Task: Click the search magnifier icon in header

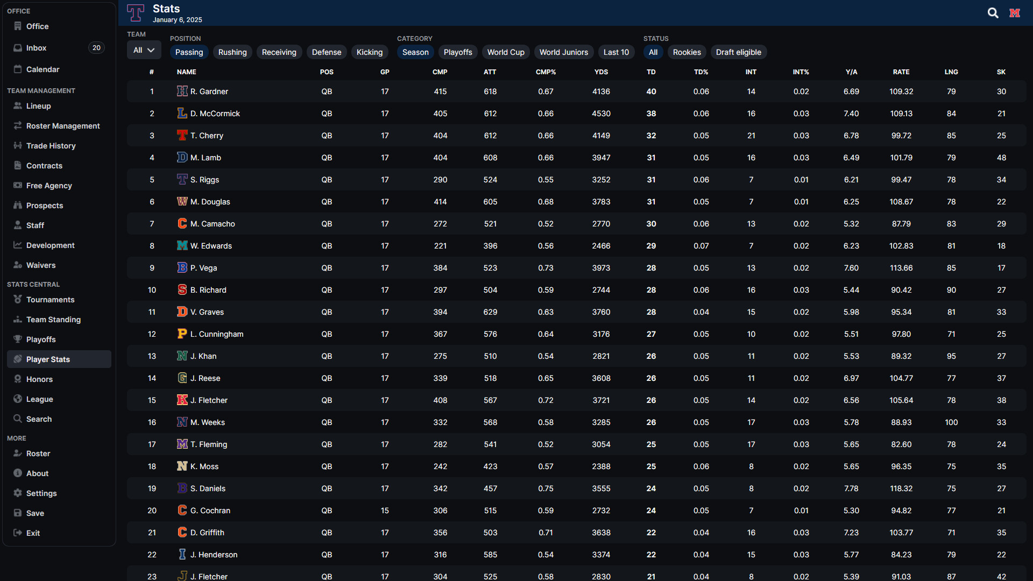Action: (993, 13)
